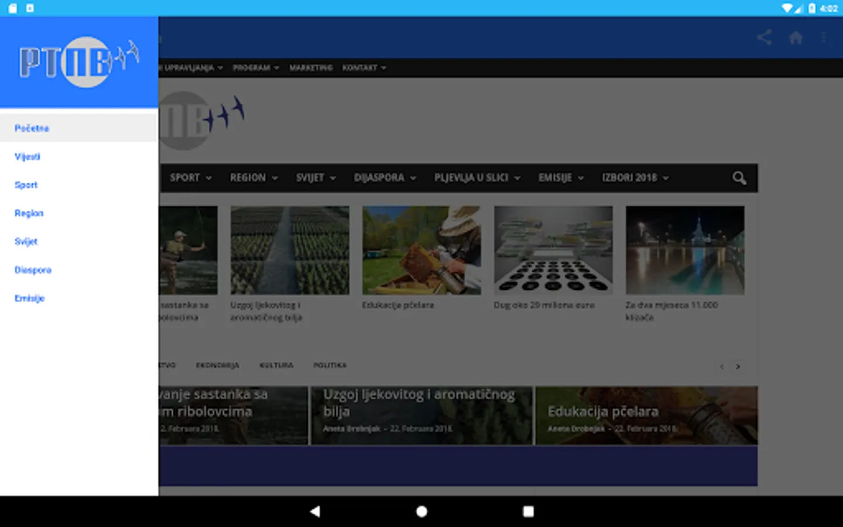Select Emisije in the drawer
The width and height of the screenshot is (843, 527).
point(79,298)
